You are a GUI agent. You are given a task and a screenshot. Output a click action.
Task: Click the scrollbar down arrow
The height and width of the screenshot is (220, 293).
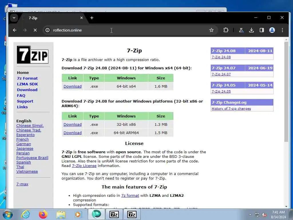click(286, 207)
